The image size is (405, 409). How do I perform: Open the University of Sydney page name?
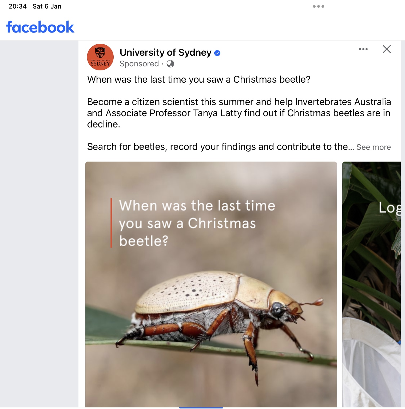pyautogui.click(x=165, y=53)
